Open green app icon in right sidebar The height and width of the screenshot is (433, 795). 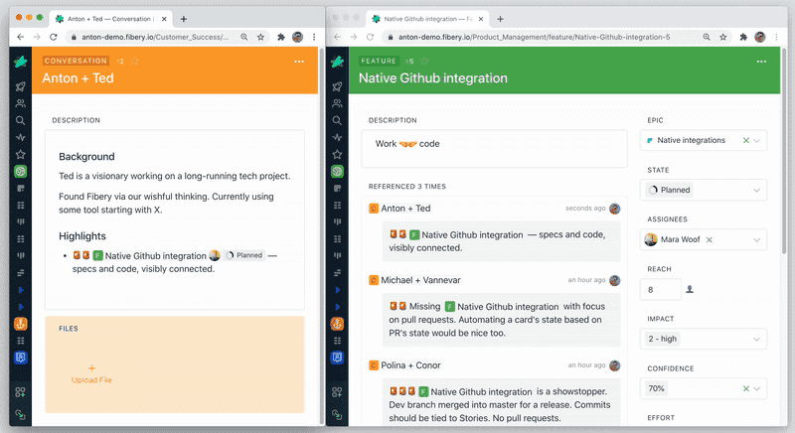[337, 171]
